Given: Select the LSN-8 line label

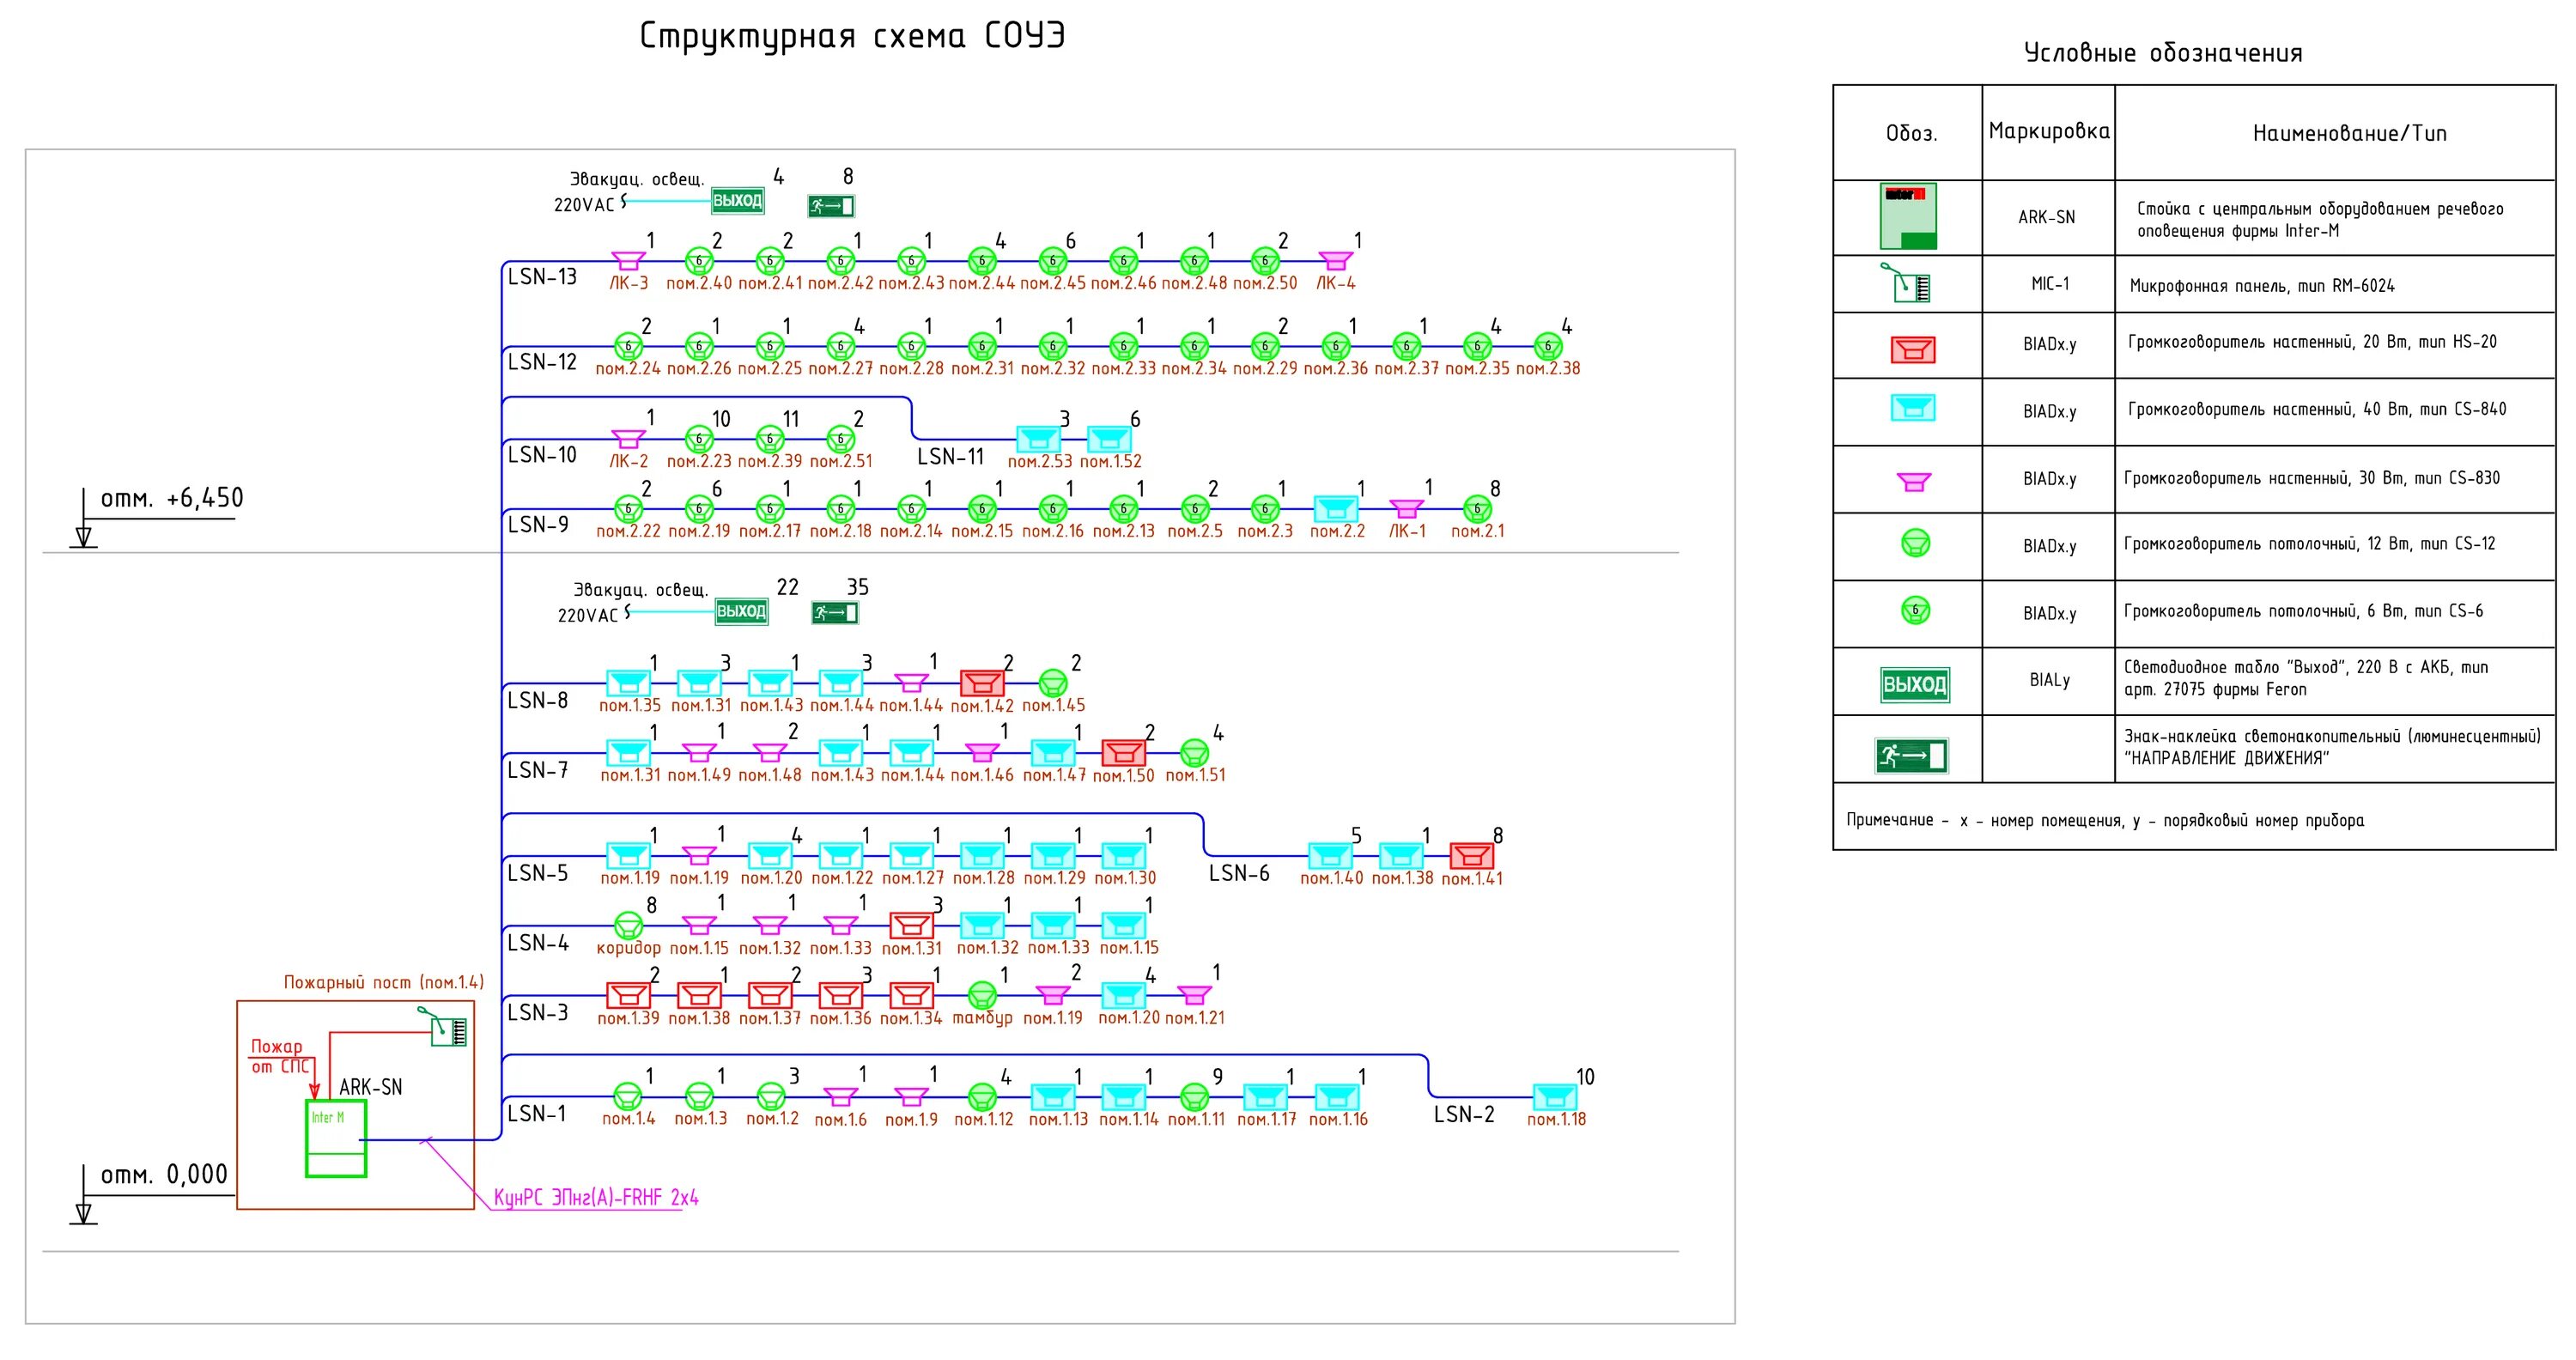Looking at the screenshot, I should 538,701.
